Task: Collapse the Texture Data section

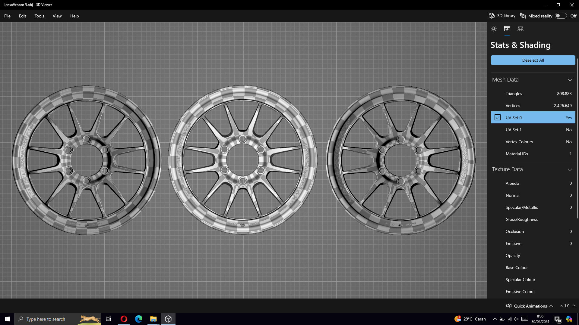Action: point(570,169)
